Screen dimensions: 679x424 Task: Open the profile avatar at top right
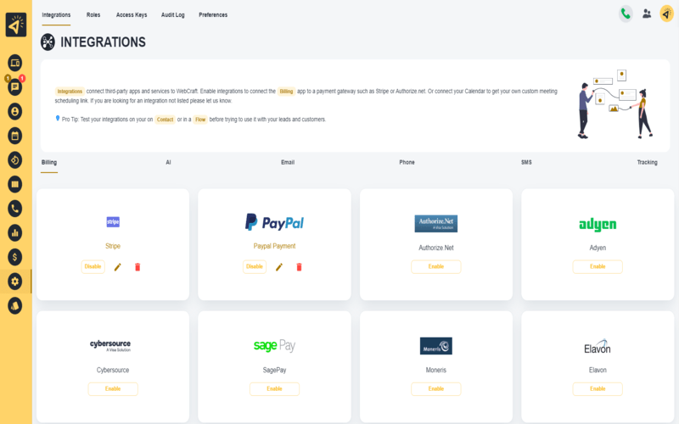[x=666, y=14]
